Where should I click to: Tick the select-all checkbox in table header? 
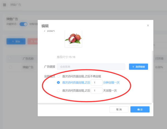pyautogui.click(x=10, y=59)
